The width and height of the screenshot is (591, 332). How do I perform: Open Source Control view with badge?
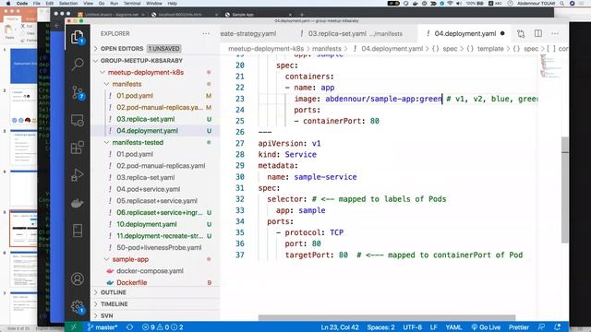(78, 92)
